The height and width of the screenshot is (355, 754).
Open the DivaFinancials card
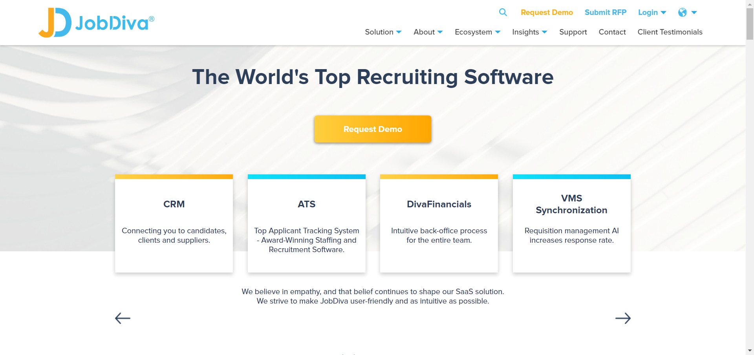439,223
